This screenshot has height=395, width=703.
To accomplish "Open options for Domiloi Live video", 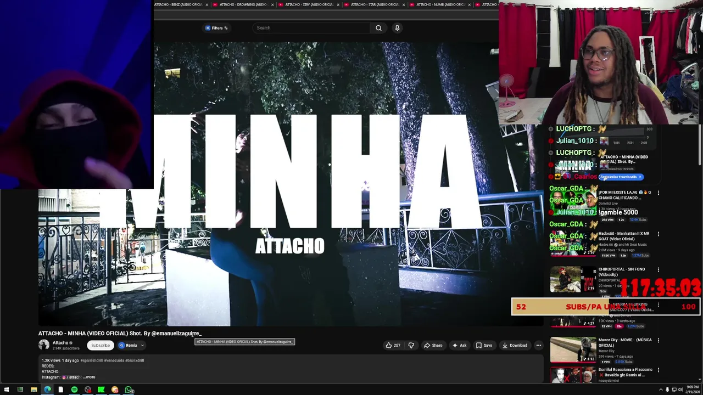I will pos(658,193).
